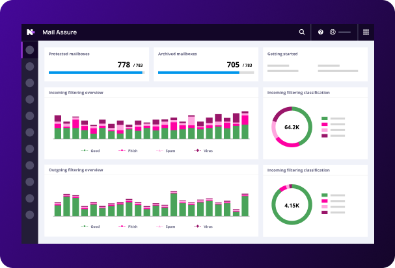Toggle Phish series in outgoing chart legend

tap(128, 226)
